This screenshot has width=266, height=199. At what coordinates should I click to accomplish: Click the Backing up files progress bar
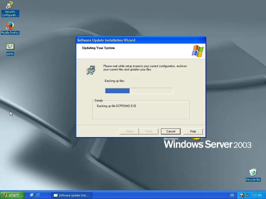click(x=139, y=91)
